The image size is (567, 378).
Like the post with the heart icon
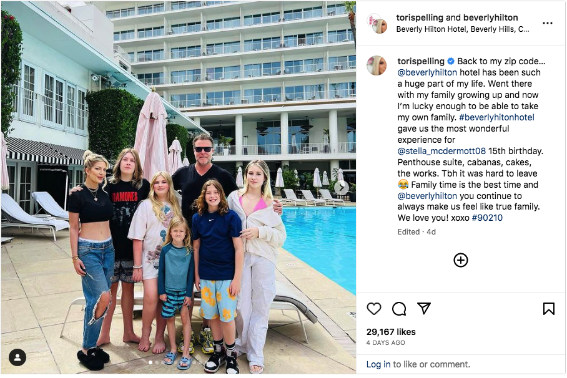tap(374, 309)
